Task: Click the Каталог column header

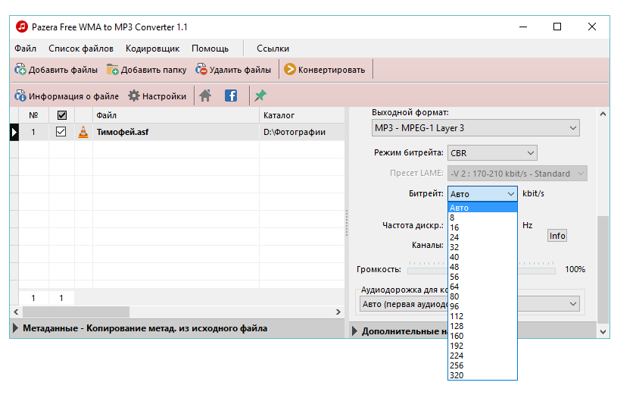Action: (302, 115)
